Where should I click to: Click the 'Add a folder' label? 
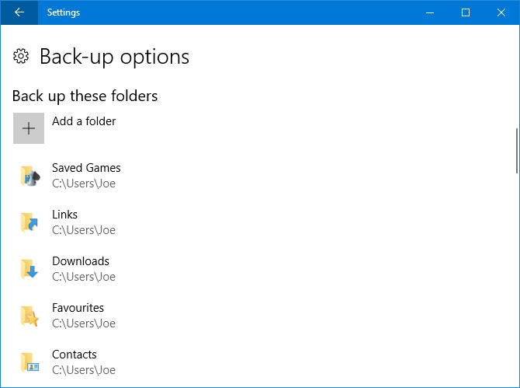(x=84, y=121)
